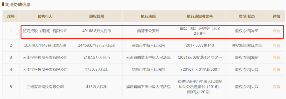Image resolution: width=286 pixels, height=99 pixels.
Task: Click the 执行法院 column header
Action: 148,17
